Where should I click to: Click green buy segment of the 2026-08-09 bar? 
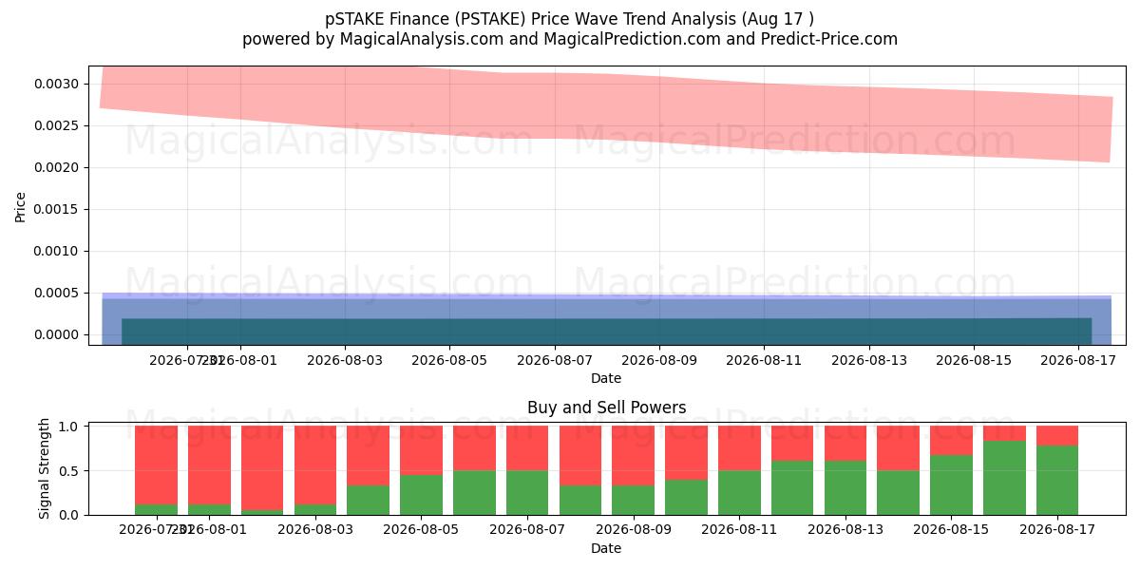point(634,500)
